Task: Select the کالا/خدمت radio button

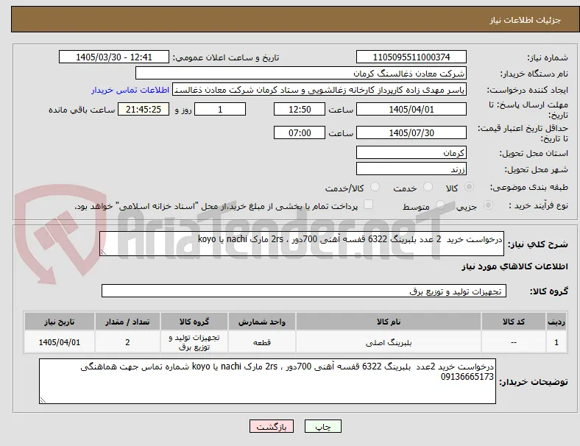Action: pos(375,187)
